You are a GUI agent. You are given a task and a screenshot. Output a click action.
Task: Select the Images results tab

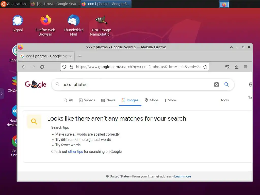pos(130,100)
